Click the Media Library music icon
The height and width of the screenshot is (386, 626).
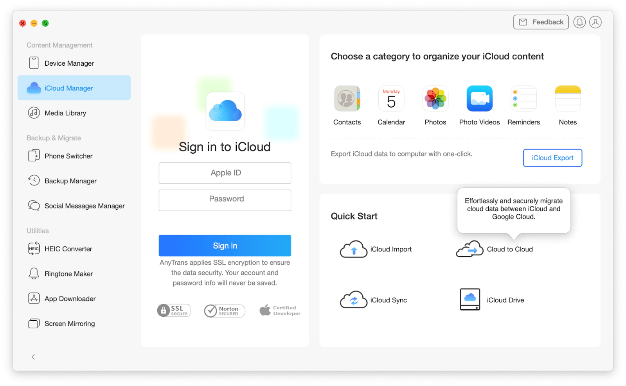pyautogui.click(x=34, y=113)
